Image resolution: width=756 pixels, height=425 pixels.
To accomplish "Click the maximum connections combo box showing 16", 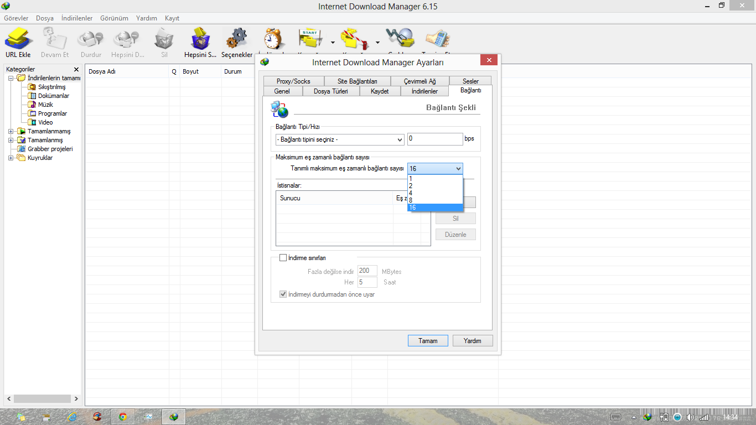I will pos(435,169).
